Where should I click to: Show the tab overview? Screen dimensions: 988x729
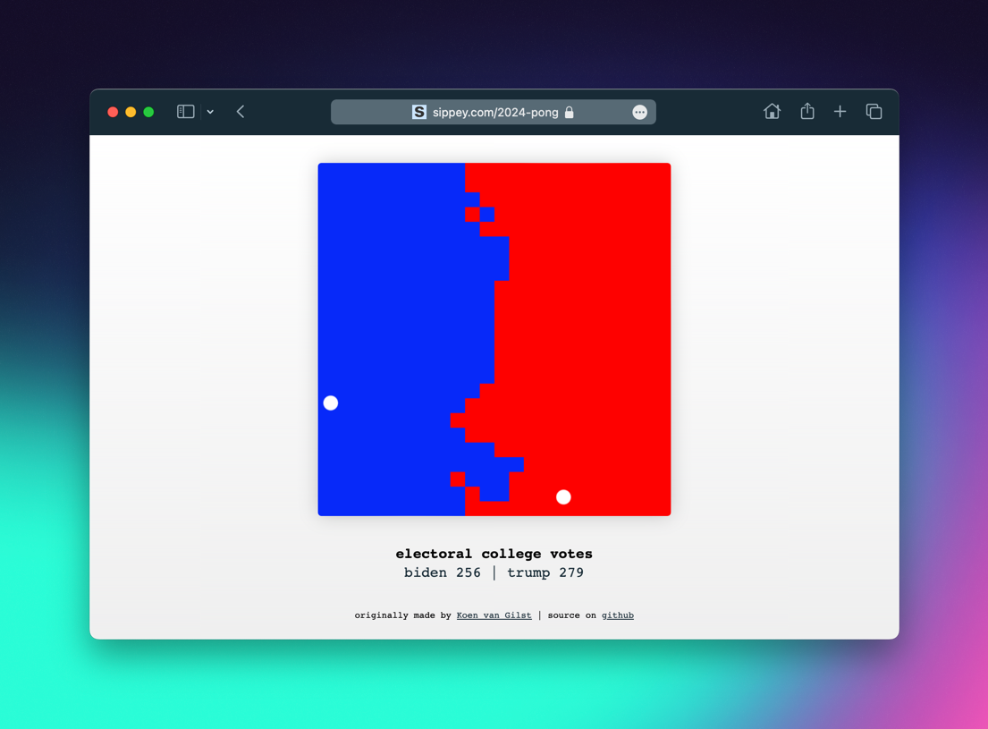(874, 112)
